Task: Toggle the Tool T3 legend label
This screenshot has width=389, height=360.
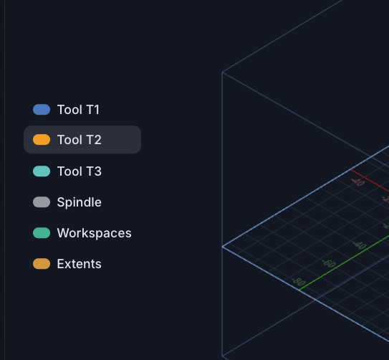Action: pyautogui.click(x=79, y=171)
